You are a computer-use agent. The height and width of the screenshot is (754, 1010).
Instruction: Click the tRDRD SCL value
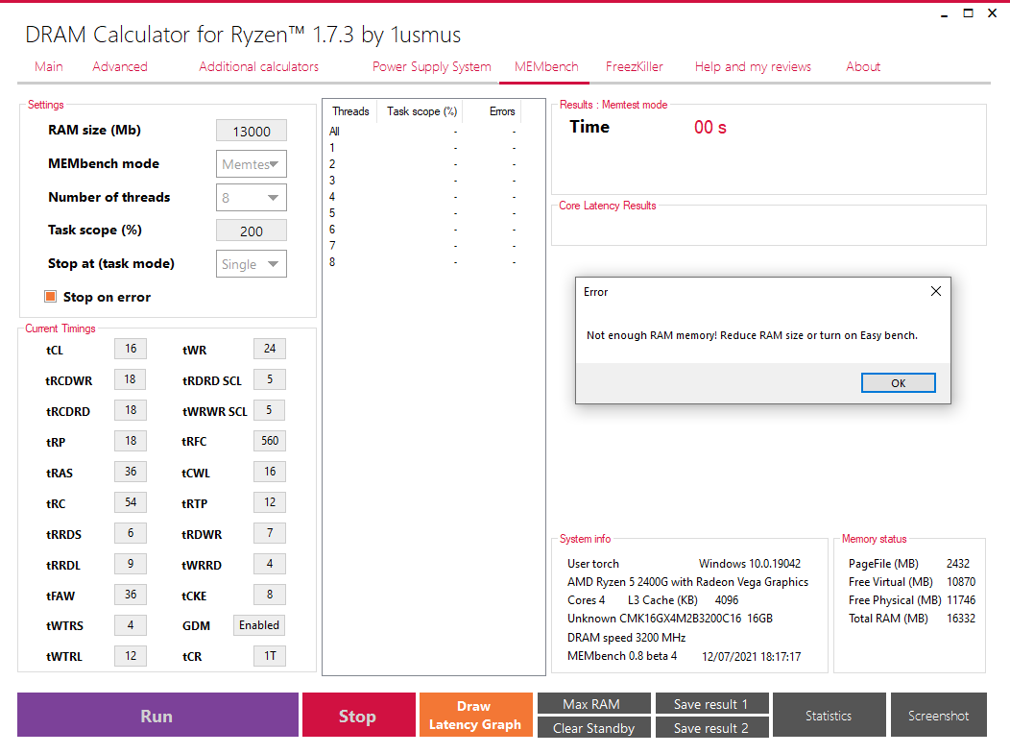[x=270, y=379]
